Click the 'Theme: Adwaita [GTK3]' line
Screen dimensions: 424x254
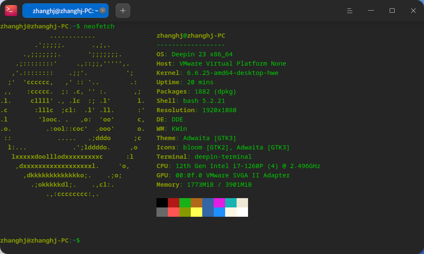tap(196, 138)
